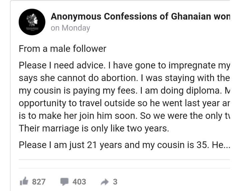The image size is (240, 191).
Task: Open the Anonymous Confessions page name
Action: [x=140, y=17]
